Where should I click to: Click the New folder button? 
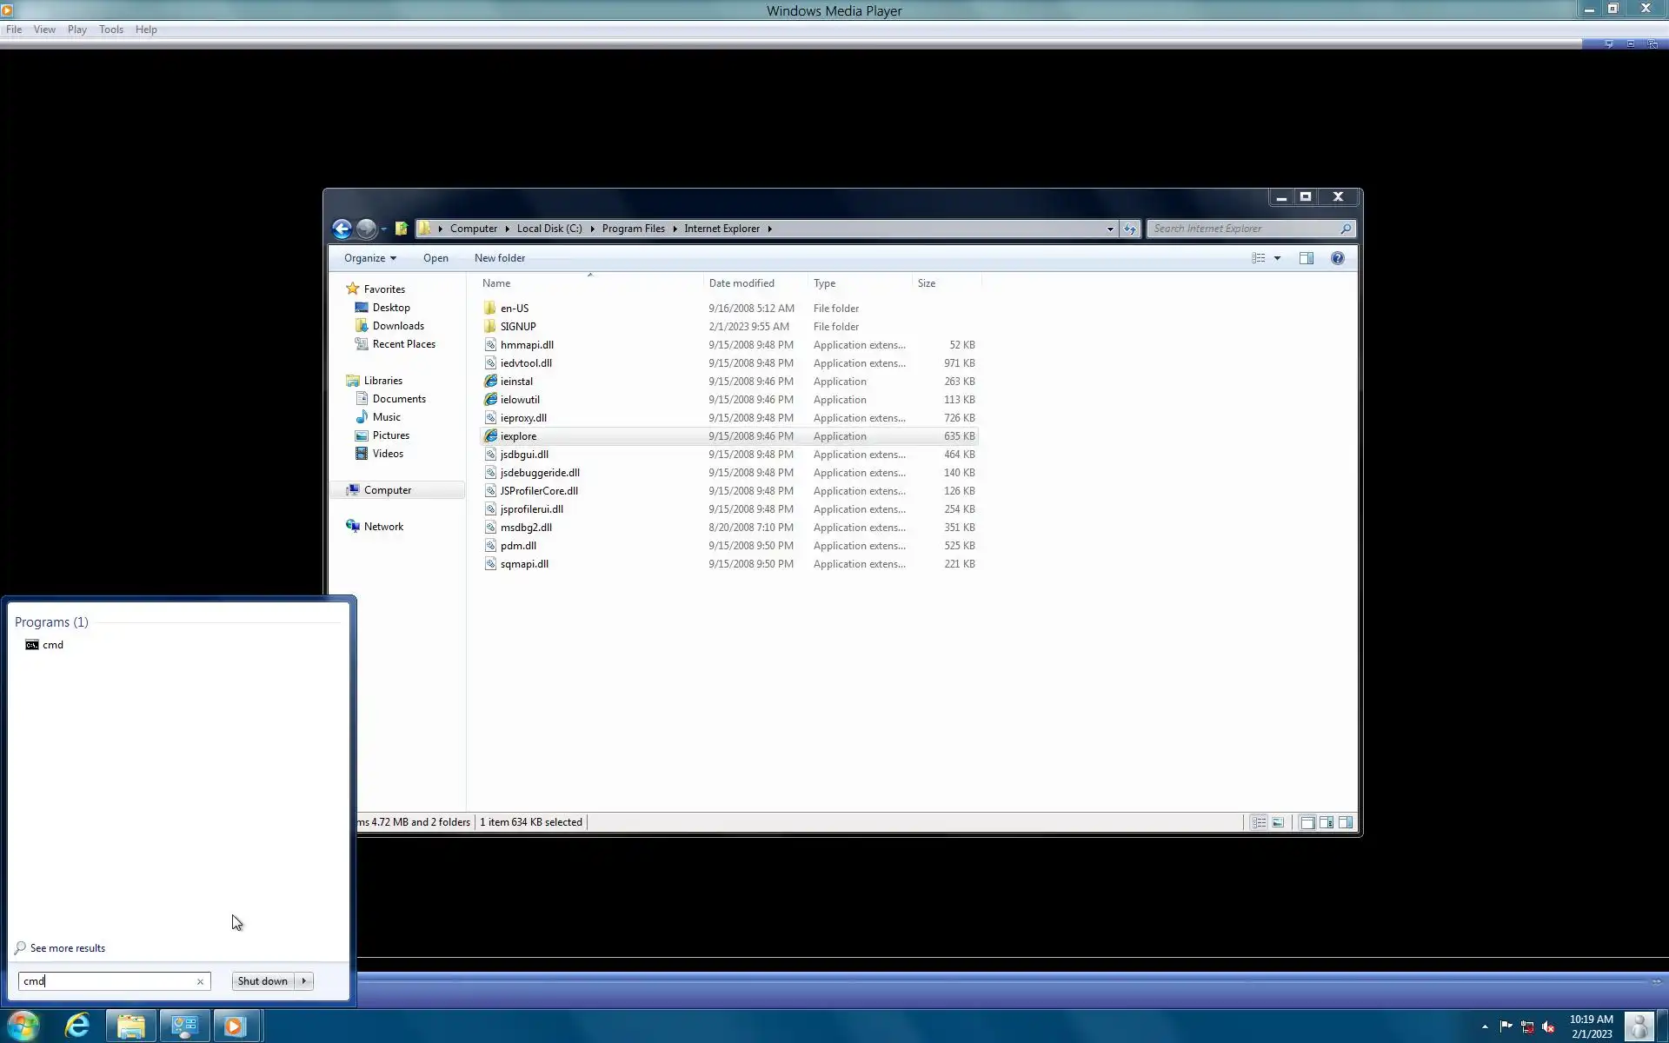(499, 258)
